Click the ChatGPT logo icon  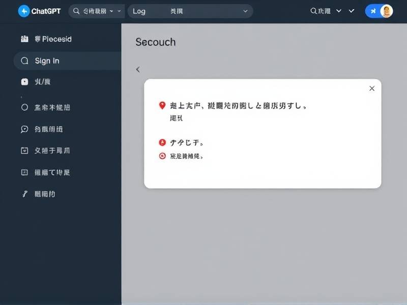click(x=24, y=11)
